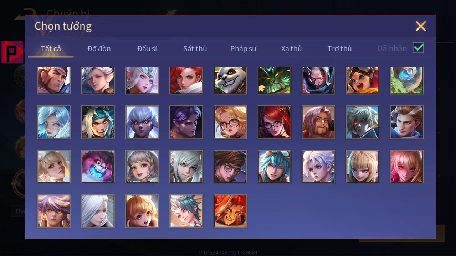
Task: Select the panda hero portrait
Action: (230, 80)
